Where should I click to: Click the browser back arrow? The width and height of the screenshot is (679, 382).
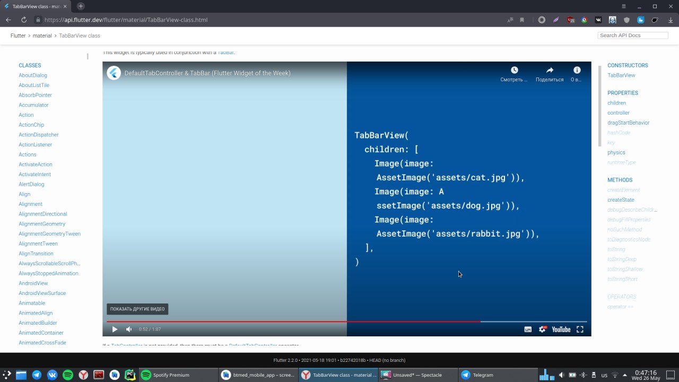click(8, 20)
